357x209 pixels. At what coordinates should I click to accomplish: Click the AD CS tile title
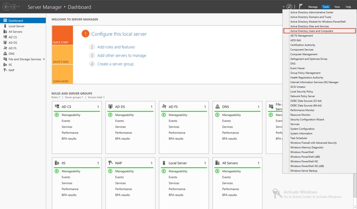pyautogui.click(x=66, y=107)
